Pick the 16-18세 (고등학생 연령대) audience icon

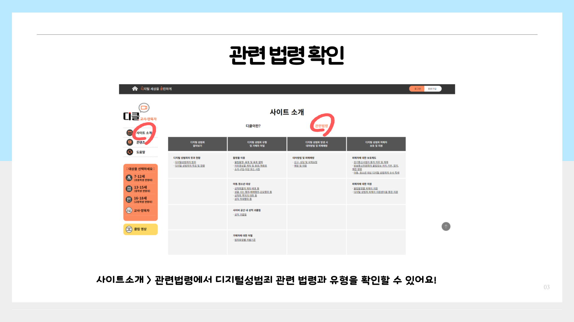click(x=129, y=199)
